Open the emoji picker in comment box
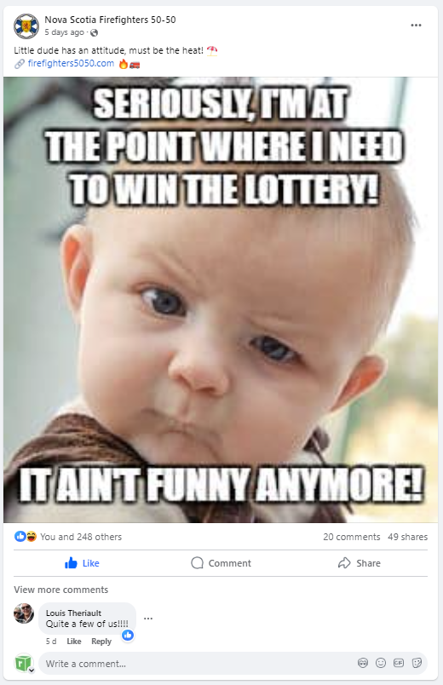This screenshot has width=443, height=685. pyautogui.click(x=381, y=663)
